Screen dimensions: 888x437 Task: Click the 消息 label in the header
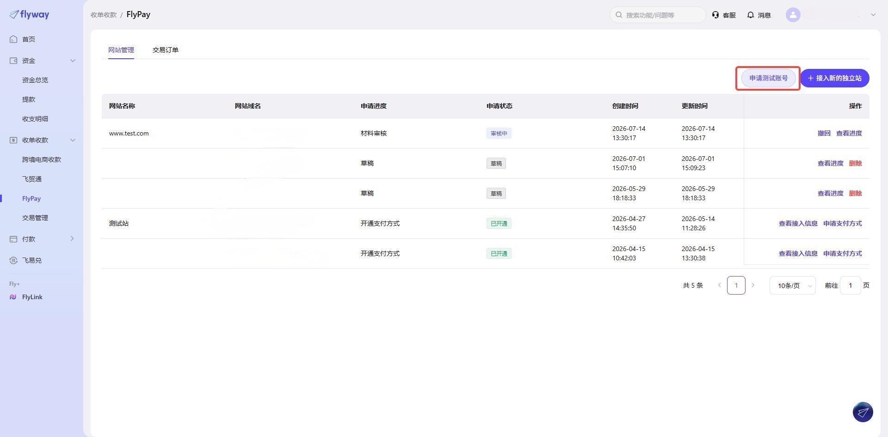(765, 15)
